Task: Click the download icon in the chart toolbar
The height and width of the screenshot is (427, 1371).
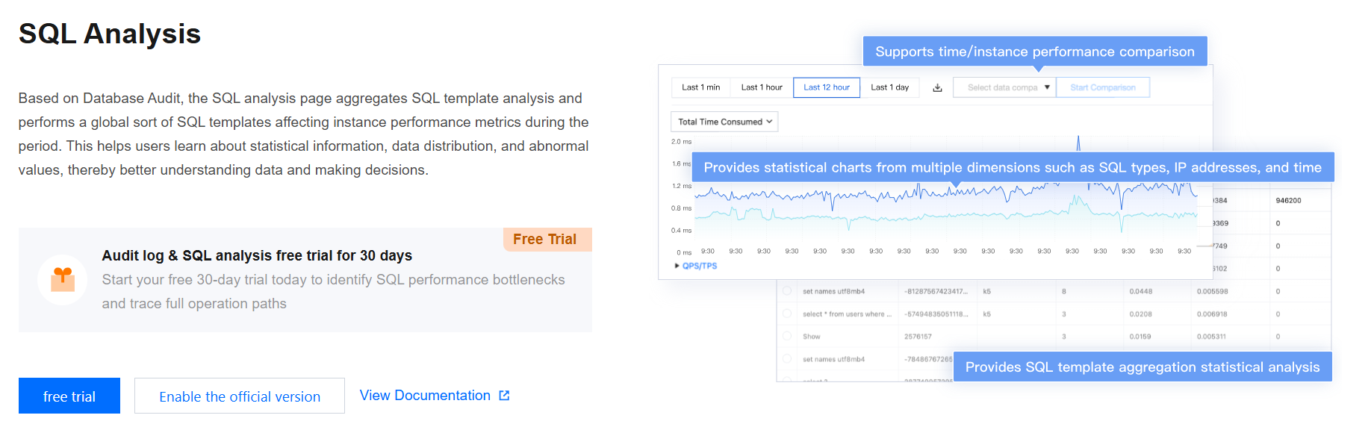Action: (937, 88)
